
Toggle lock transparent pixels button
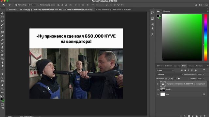(x=166, y=79)
